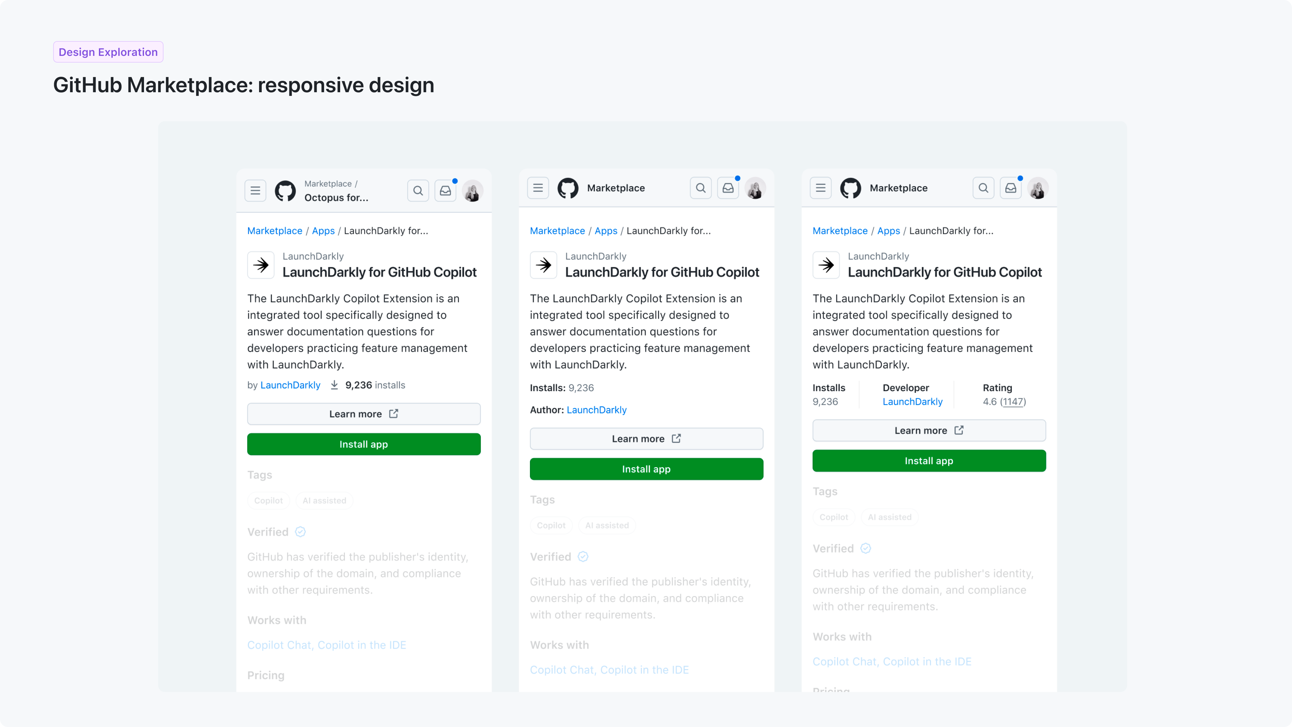Open the search icon in the right card

click(983, 188)
